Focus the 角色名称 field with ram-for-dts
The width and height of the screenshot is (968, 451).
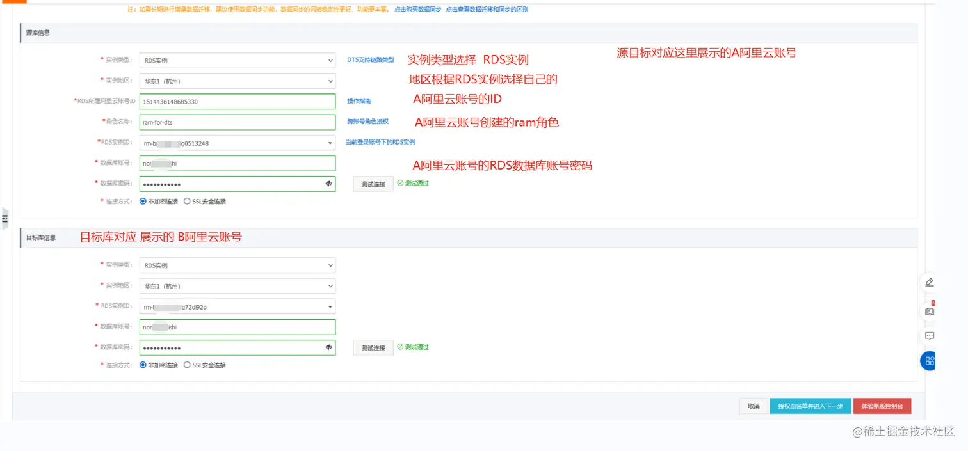(x=237, y=122)
